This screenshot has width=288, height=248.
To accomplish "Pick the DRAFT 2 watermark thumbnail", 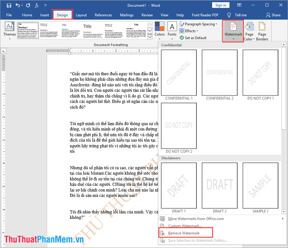I will click(220, 185).
